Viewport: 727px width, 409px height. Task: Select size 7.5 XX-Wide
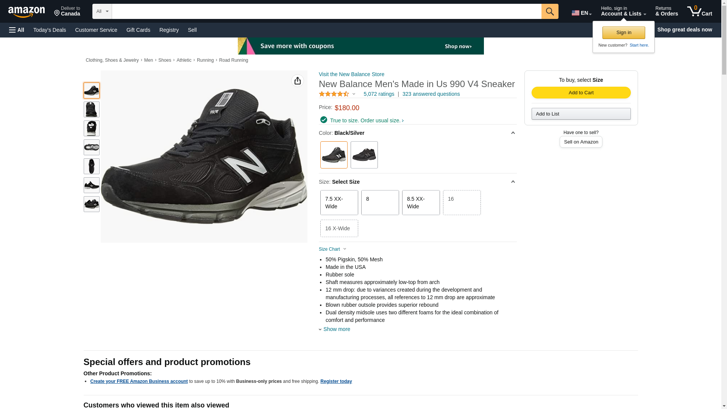click(339, 203)
